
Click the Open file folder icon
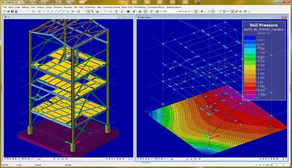[7, 12]
